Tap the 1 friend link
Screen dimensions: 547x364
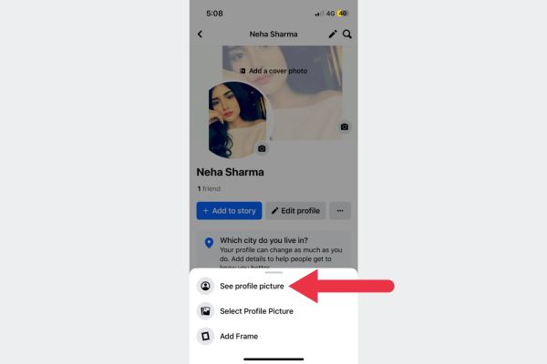(x=209, y=188)
